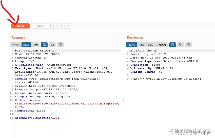The height and width of the screenshot is (138, 215).
Task: Click the Cookie: session= line
Action: click(x=29, y=100)
